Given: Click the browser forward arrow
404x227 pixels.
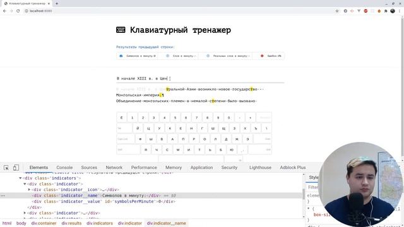Looking at the screenshot, I should [x=11, y=11].
